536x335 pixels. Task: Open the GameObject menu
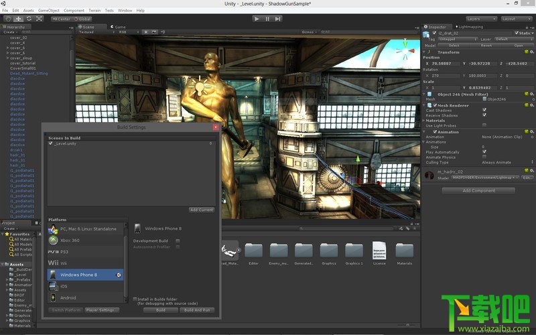(x=49, y=11)
